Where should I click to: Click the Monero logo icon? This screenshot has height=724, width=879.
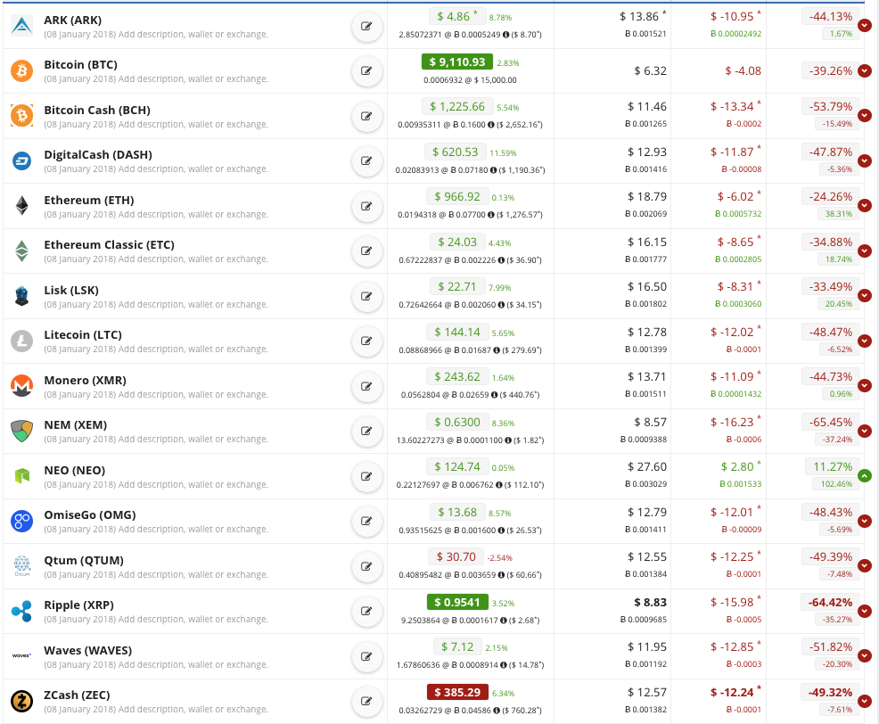point(22,386)
